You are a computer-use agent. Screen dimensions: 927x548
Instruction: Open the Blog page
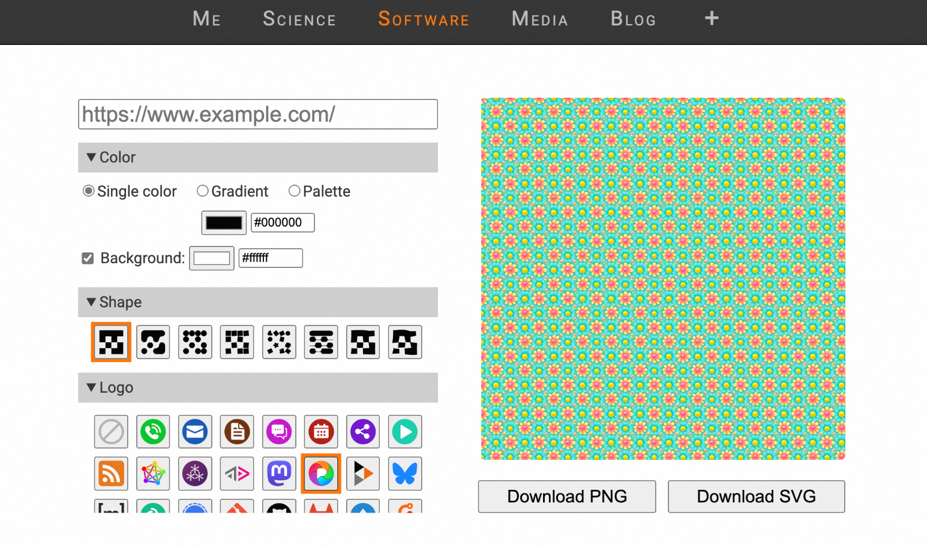click(633, 19)
